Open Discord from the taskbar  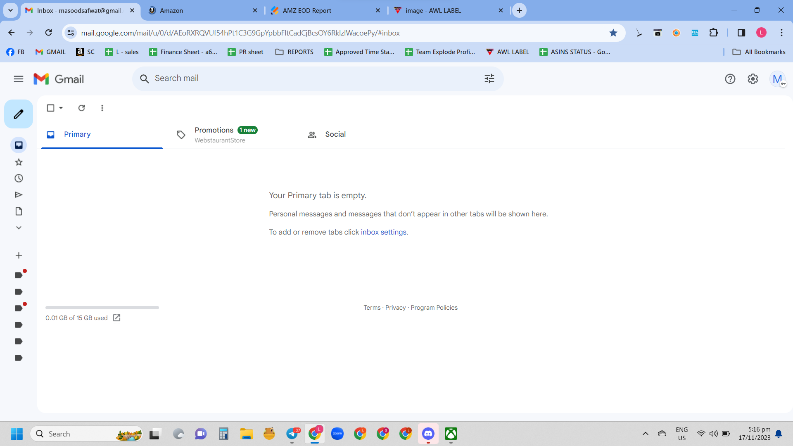click(428, 434)
